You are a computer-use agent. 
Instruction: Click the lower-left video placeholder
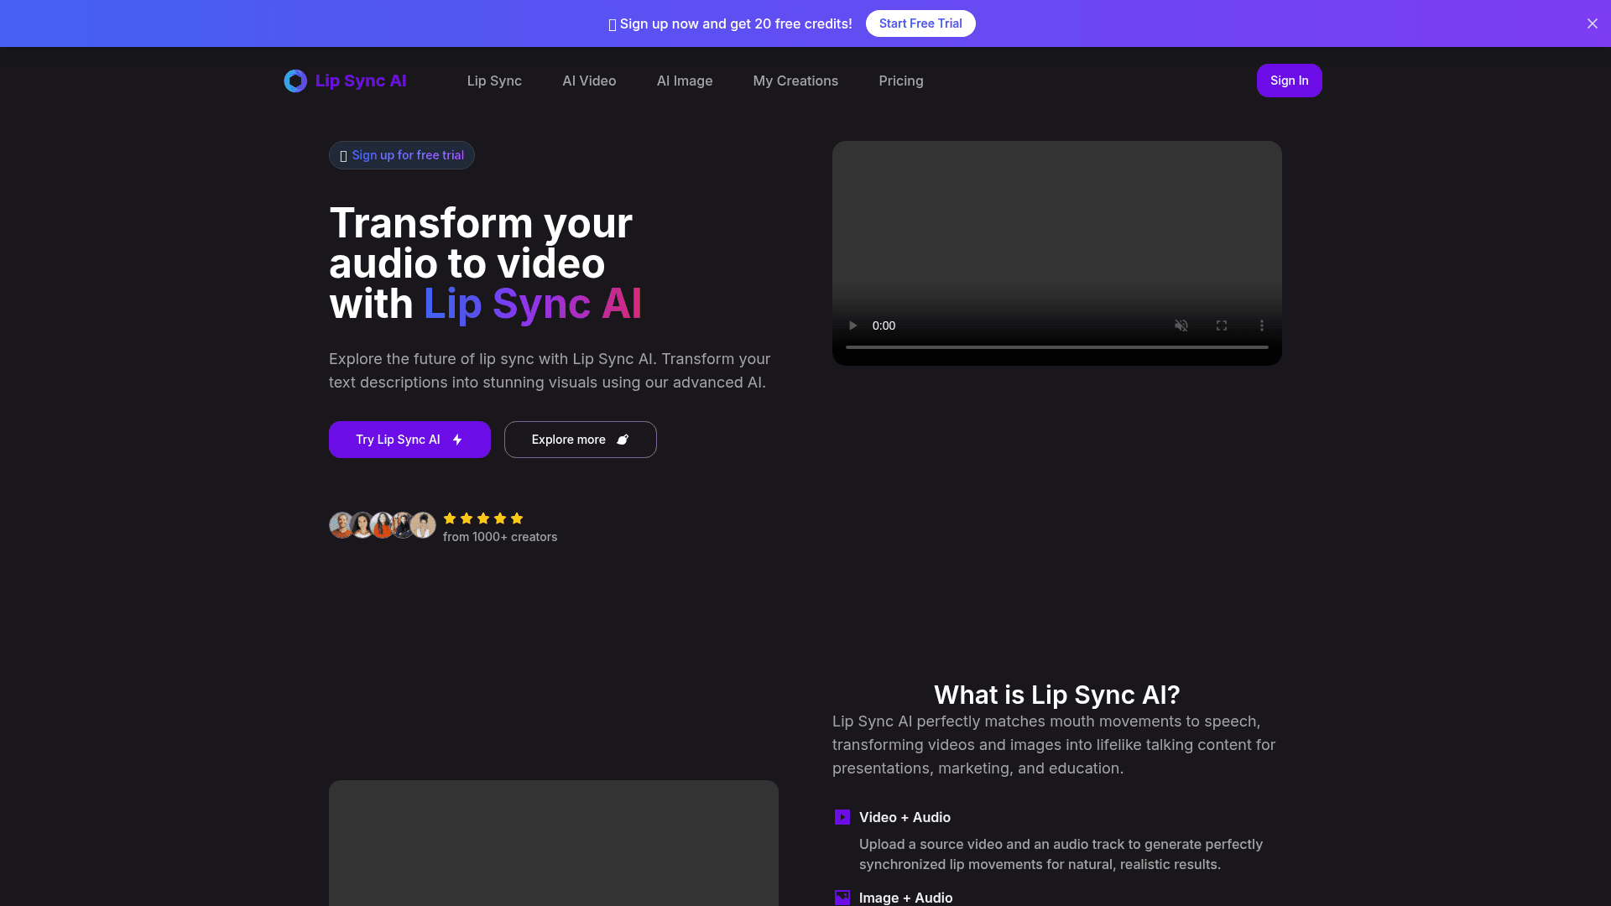coord(554,843)
